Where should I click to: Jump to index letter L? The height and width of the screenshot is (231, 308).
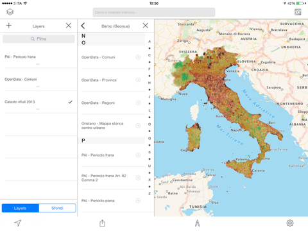pyautogui.click(x=150, y=110)
